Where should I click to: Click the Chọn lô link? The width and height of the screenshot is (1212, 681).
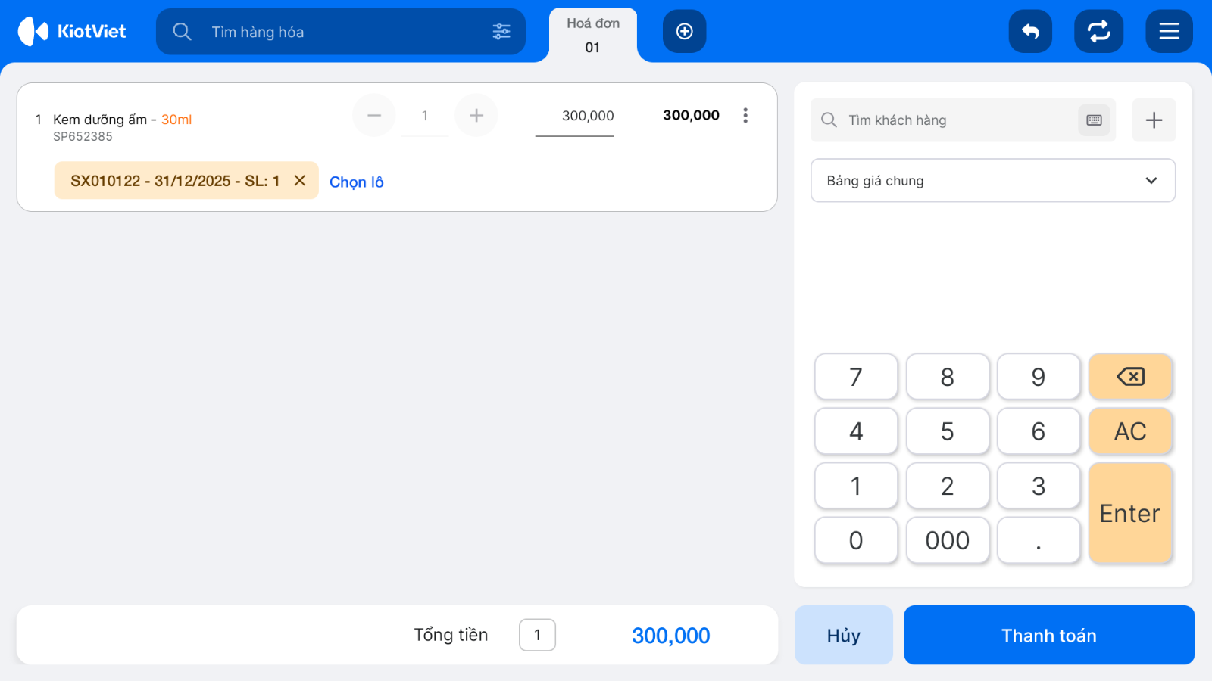coord(357,182)
